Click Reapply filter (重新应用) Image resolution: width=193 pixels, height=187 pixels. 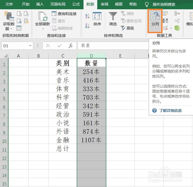pyautogui.click(x=131, y=21)
